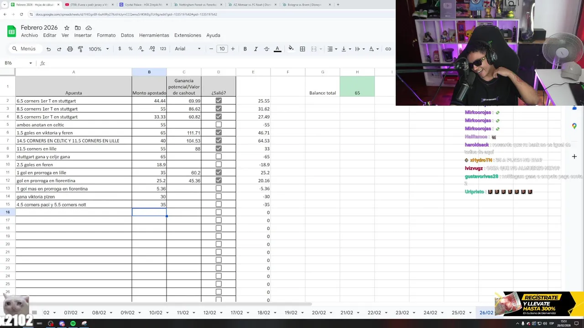Click the plus icon in the side panel
This screenshot has height=328, width=584.
tap(574, 156)
